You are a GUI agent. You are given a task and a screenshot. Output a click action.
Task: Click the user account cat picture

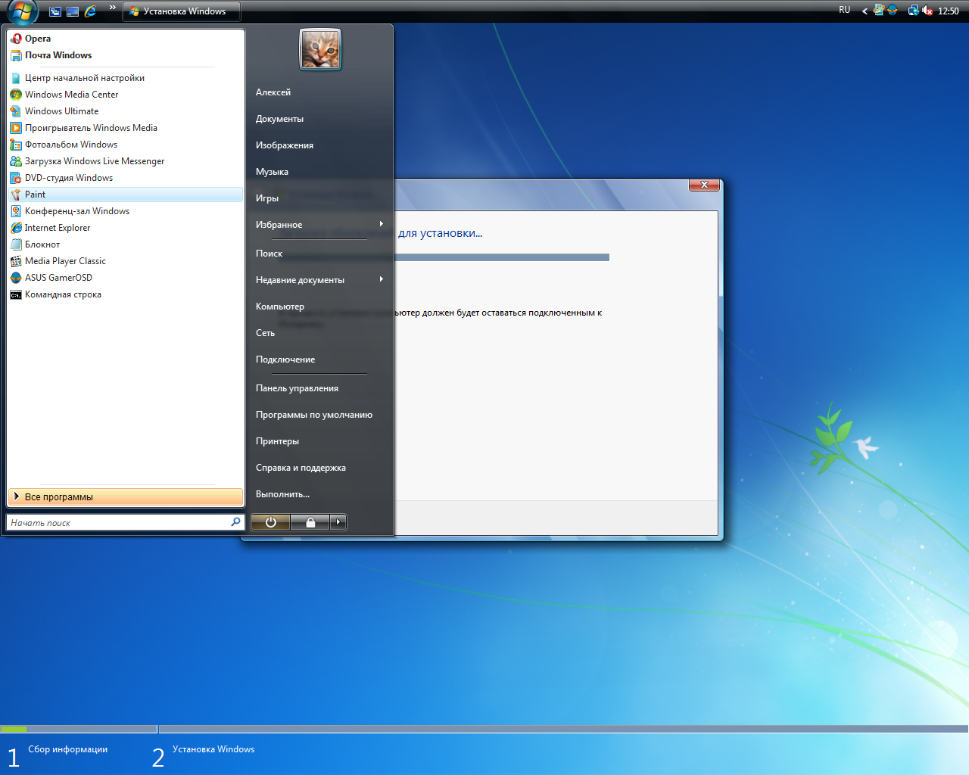320,49
